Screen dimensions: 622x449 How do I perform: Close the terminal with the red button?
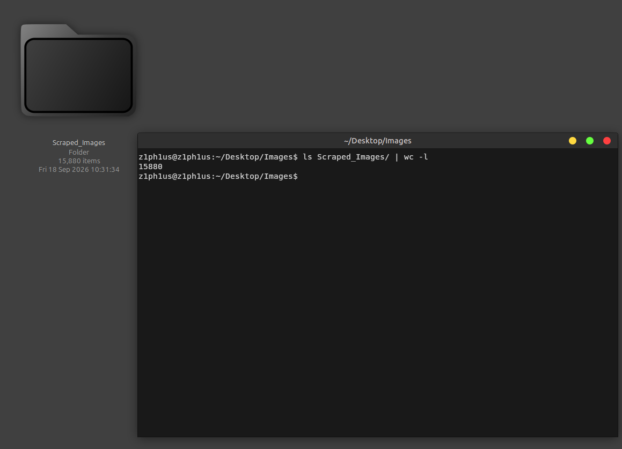click(607, 141)
